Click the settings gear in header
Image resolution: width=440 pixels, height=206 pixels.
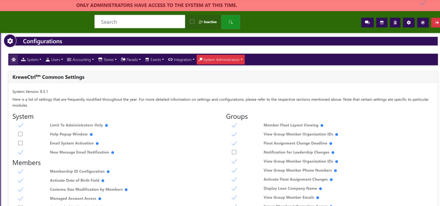409,22
